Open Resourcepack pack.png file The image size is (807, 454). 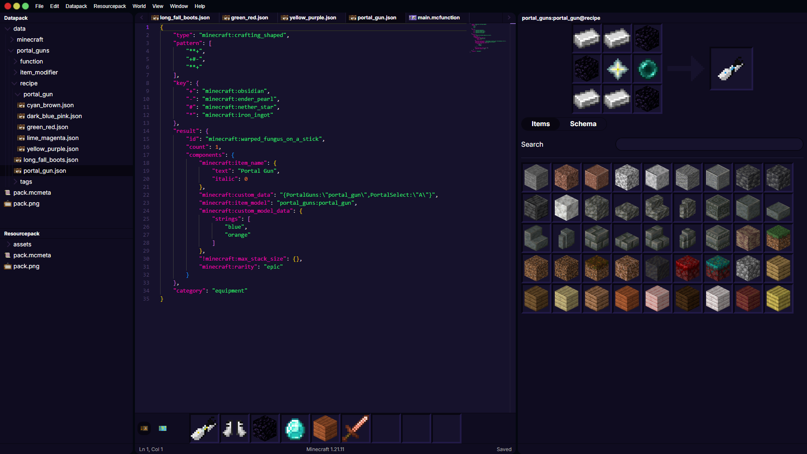click(26, 266)
